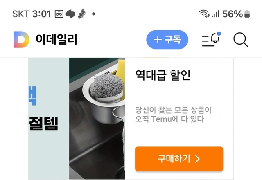Tap the chevron arrow in 구매하기

pyautogui.click(x=197, y=159)
